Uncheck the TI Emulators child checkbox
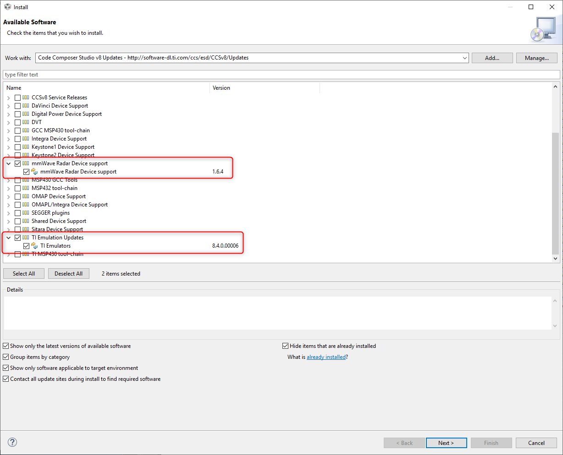563x455 pixels. (26, 246)
